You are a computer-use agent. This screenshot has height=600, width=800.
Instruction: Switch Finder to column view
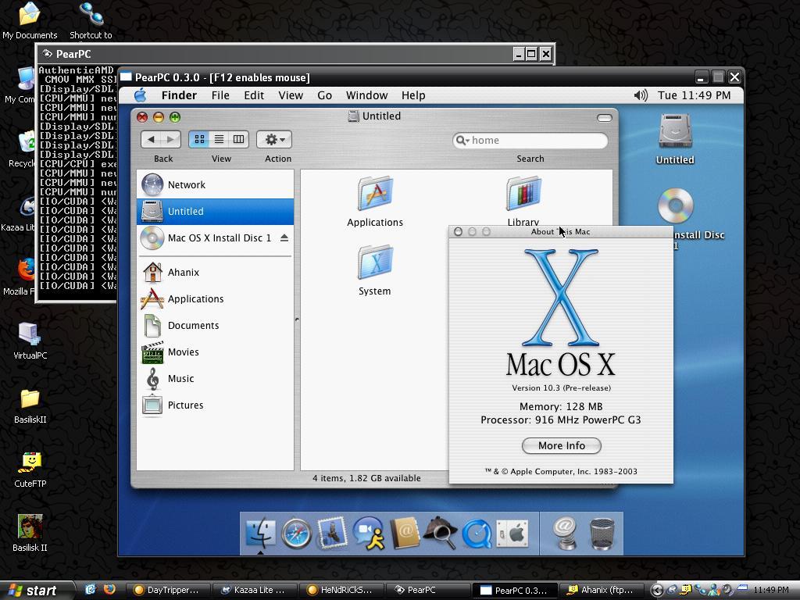point(237,139)
